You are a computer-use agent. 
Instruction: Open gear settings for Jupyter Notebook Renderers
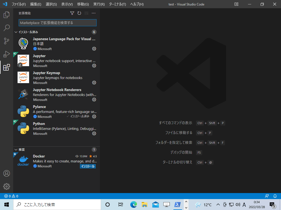click(94, 100)
